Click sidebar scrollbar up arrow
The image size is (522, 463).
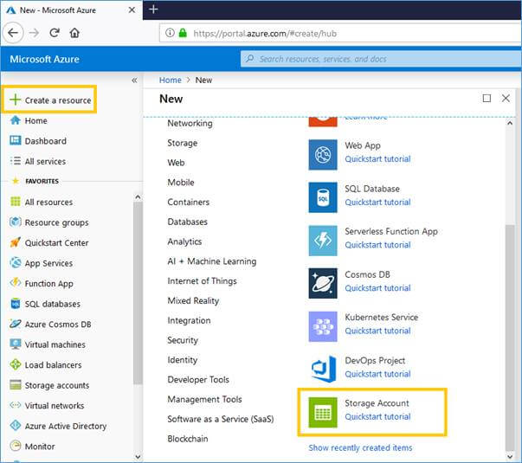point(138,197)
